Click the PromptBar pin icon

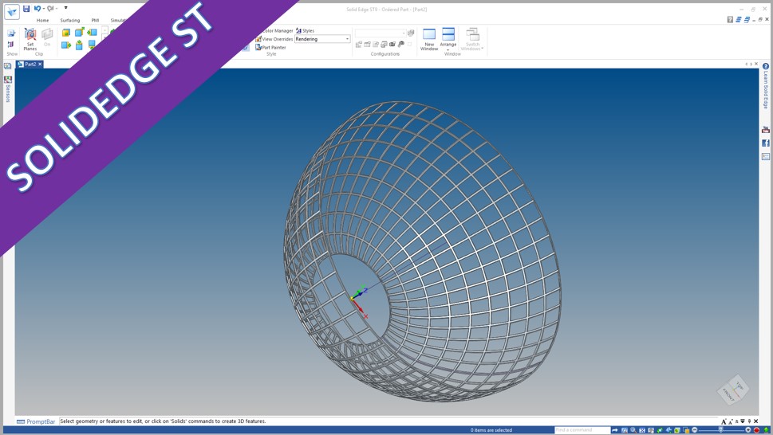pyautogui.click(x=749, y=421)
